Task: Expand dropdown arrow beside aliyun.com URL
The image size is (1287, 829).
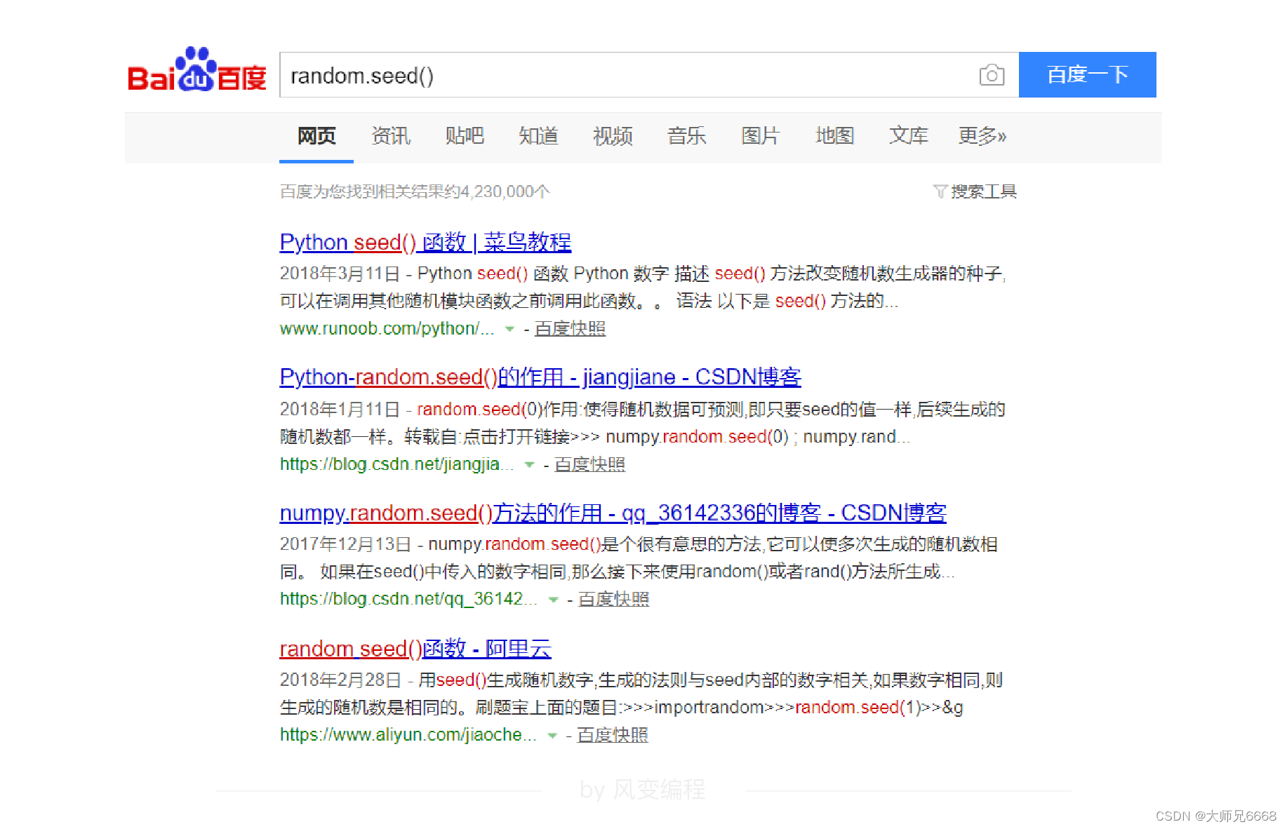Action: point(552,735)
